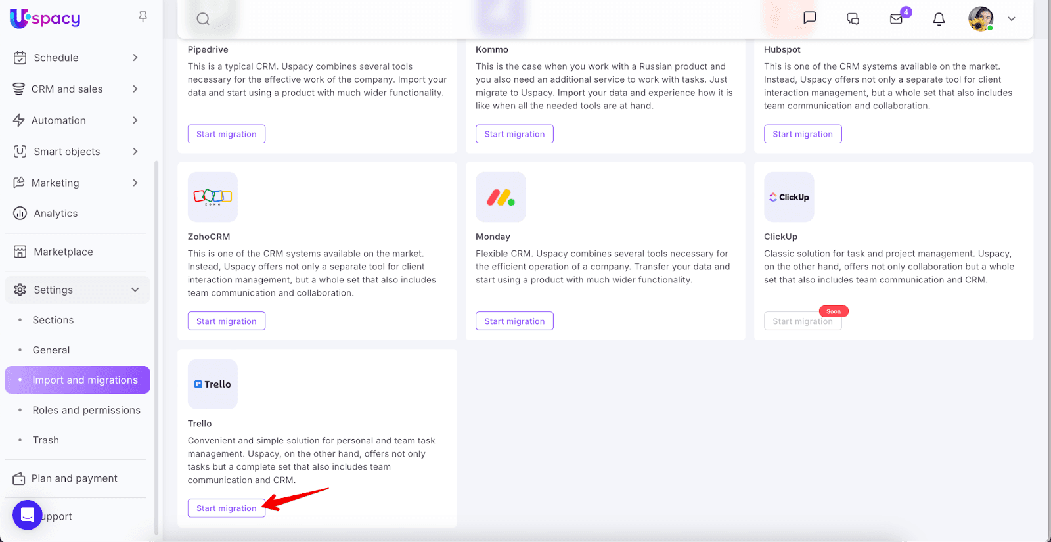Screen dimensions: 1051x542
Task: Click the user profile avatar
Action: (x=981, y=19)
